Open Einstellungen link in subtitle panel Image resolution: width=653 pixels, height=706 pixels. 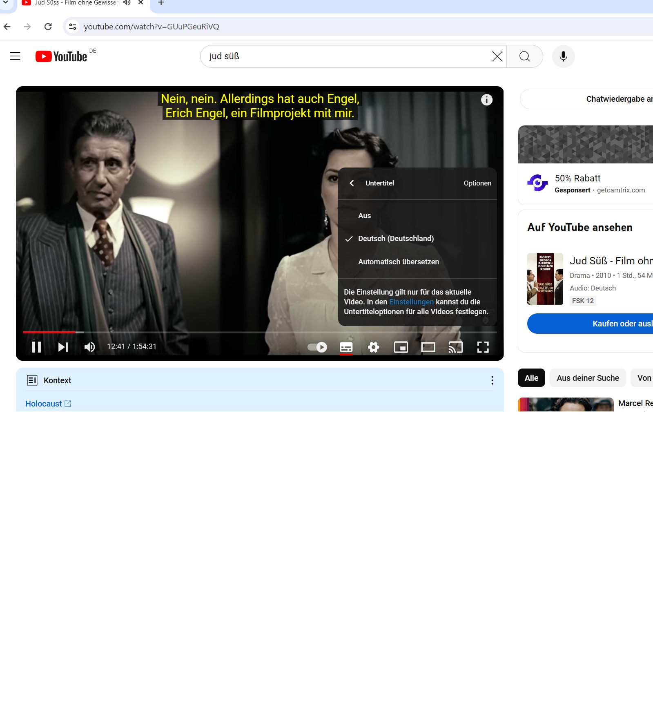[411, 302]
